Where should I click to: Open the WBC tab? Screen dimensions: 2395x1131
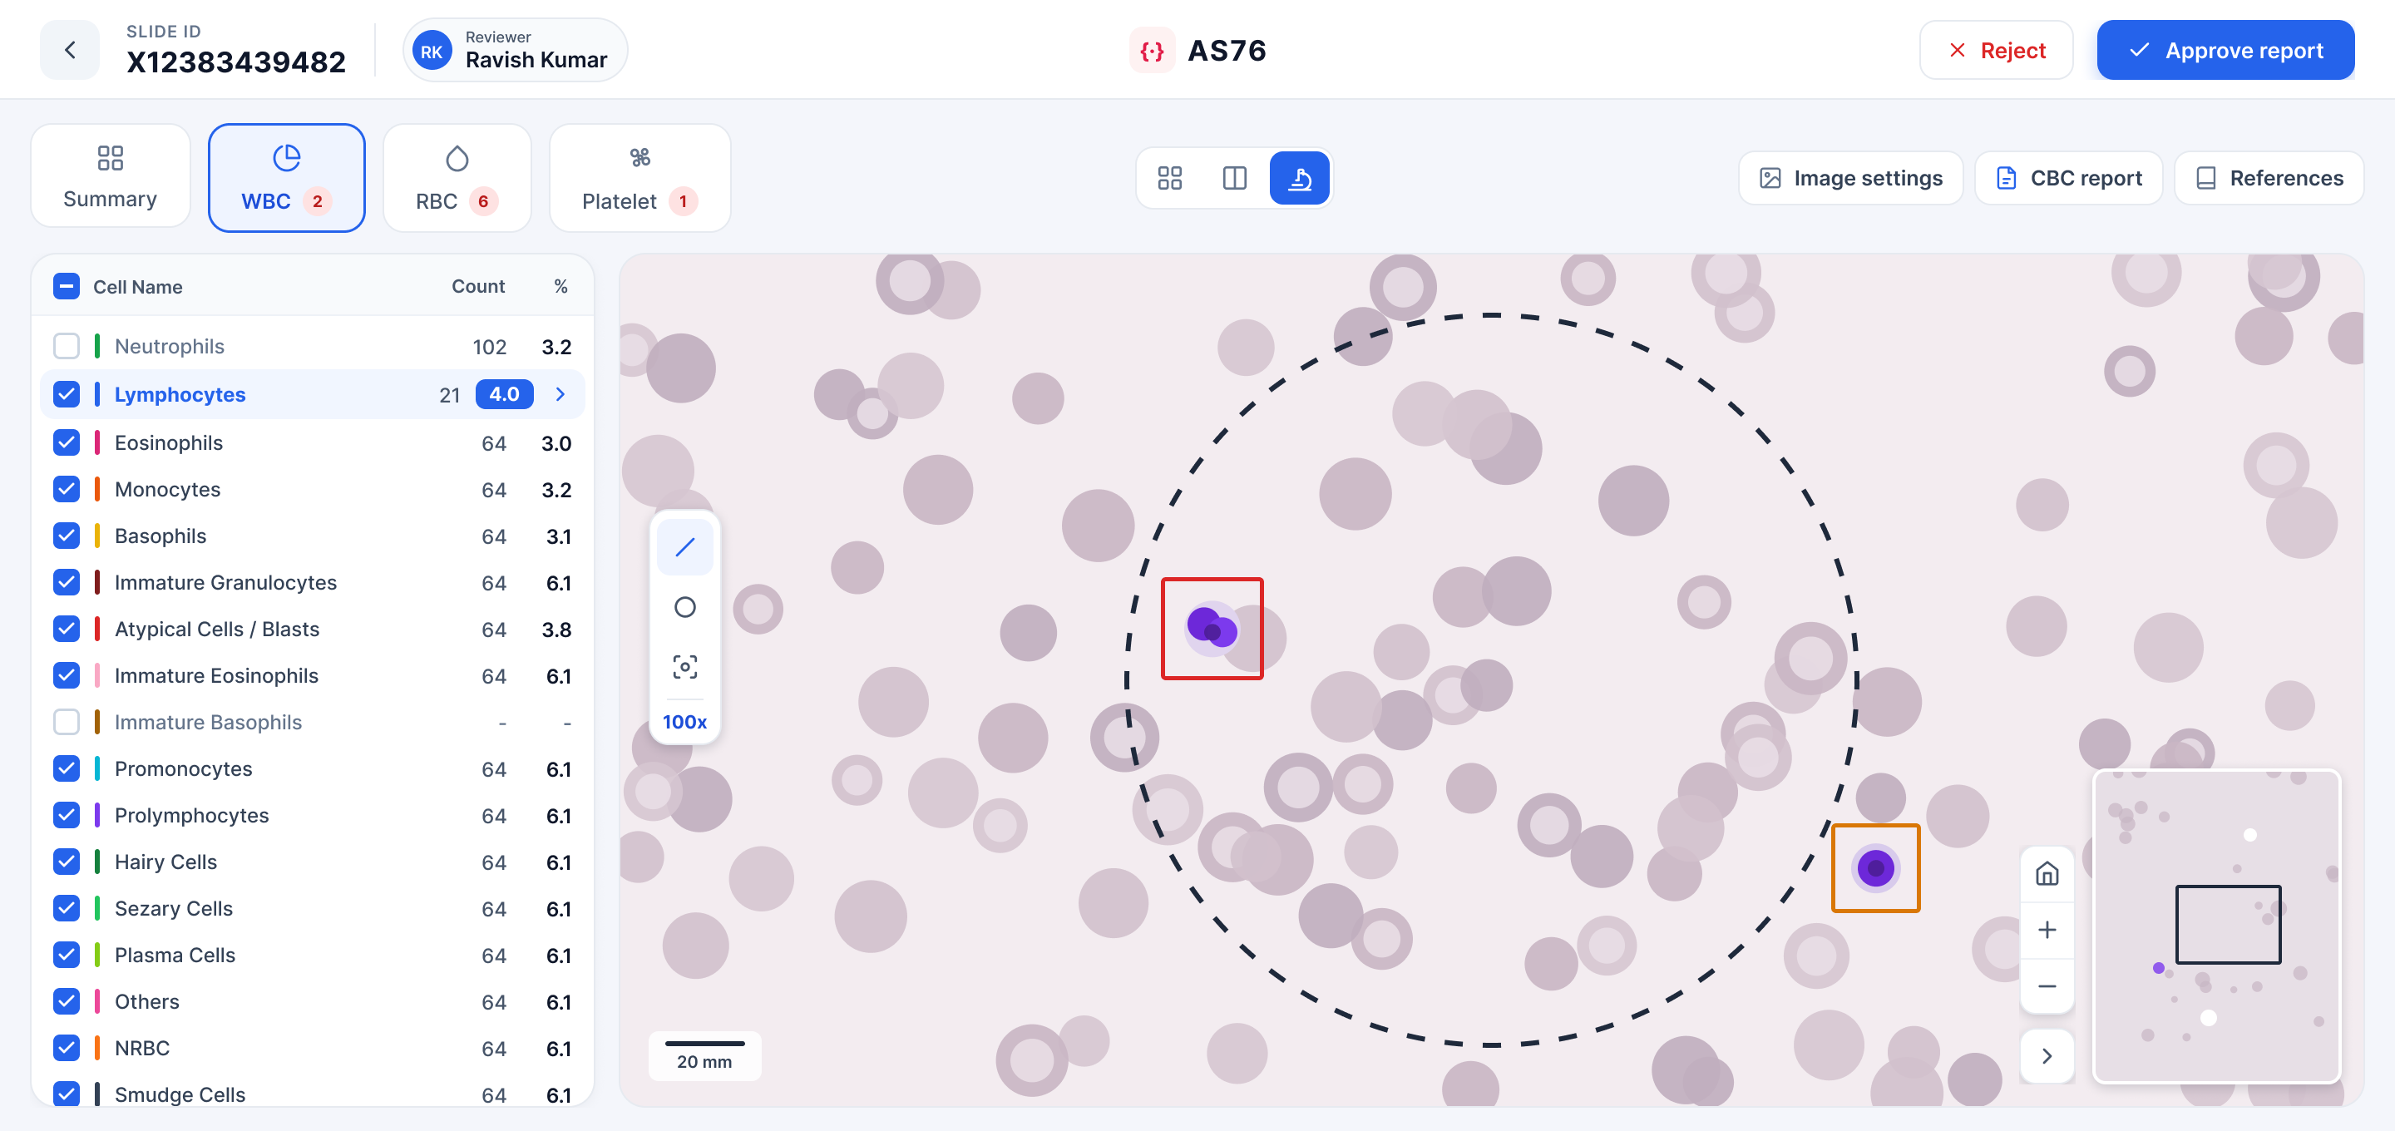[286, 178]
